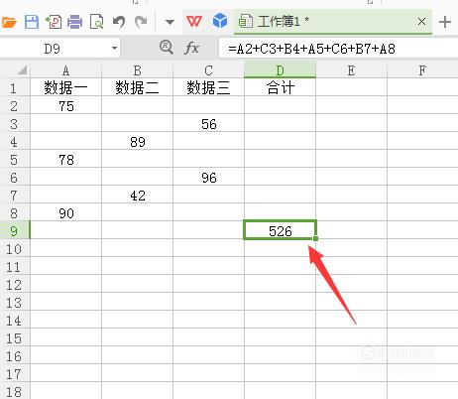Select cell containing 89
458x399 pixels.
point(137,142)
